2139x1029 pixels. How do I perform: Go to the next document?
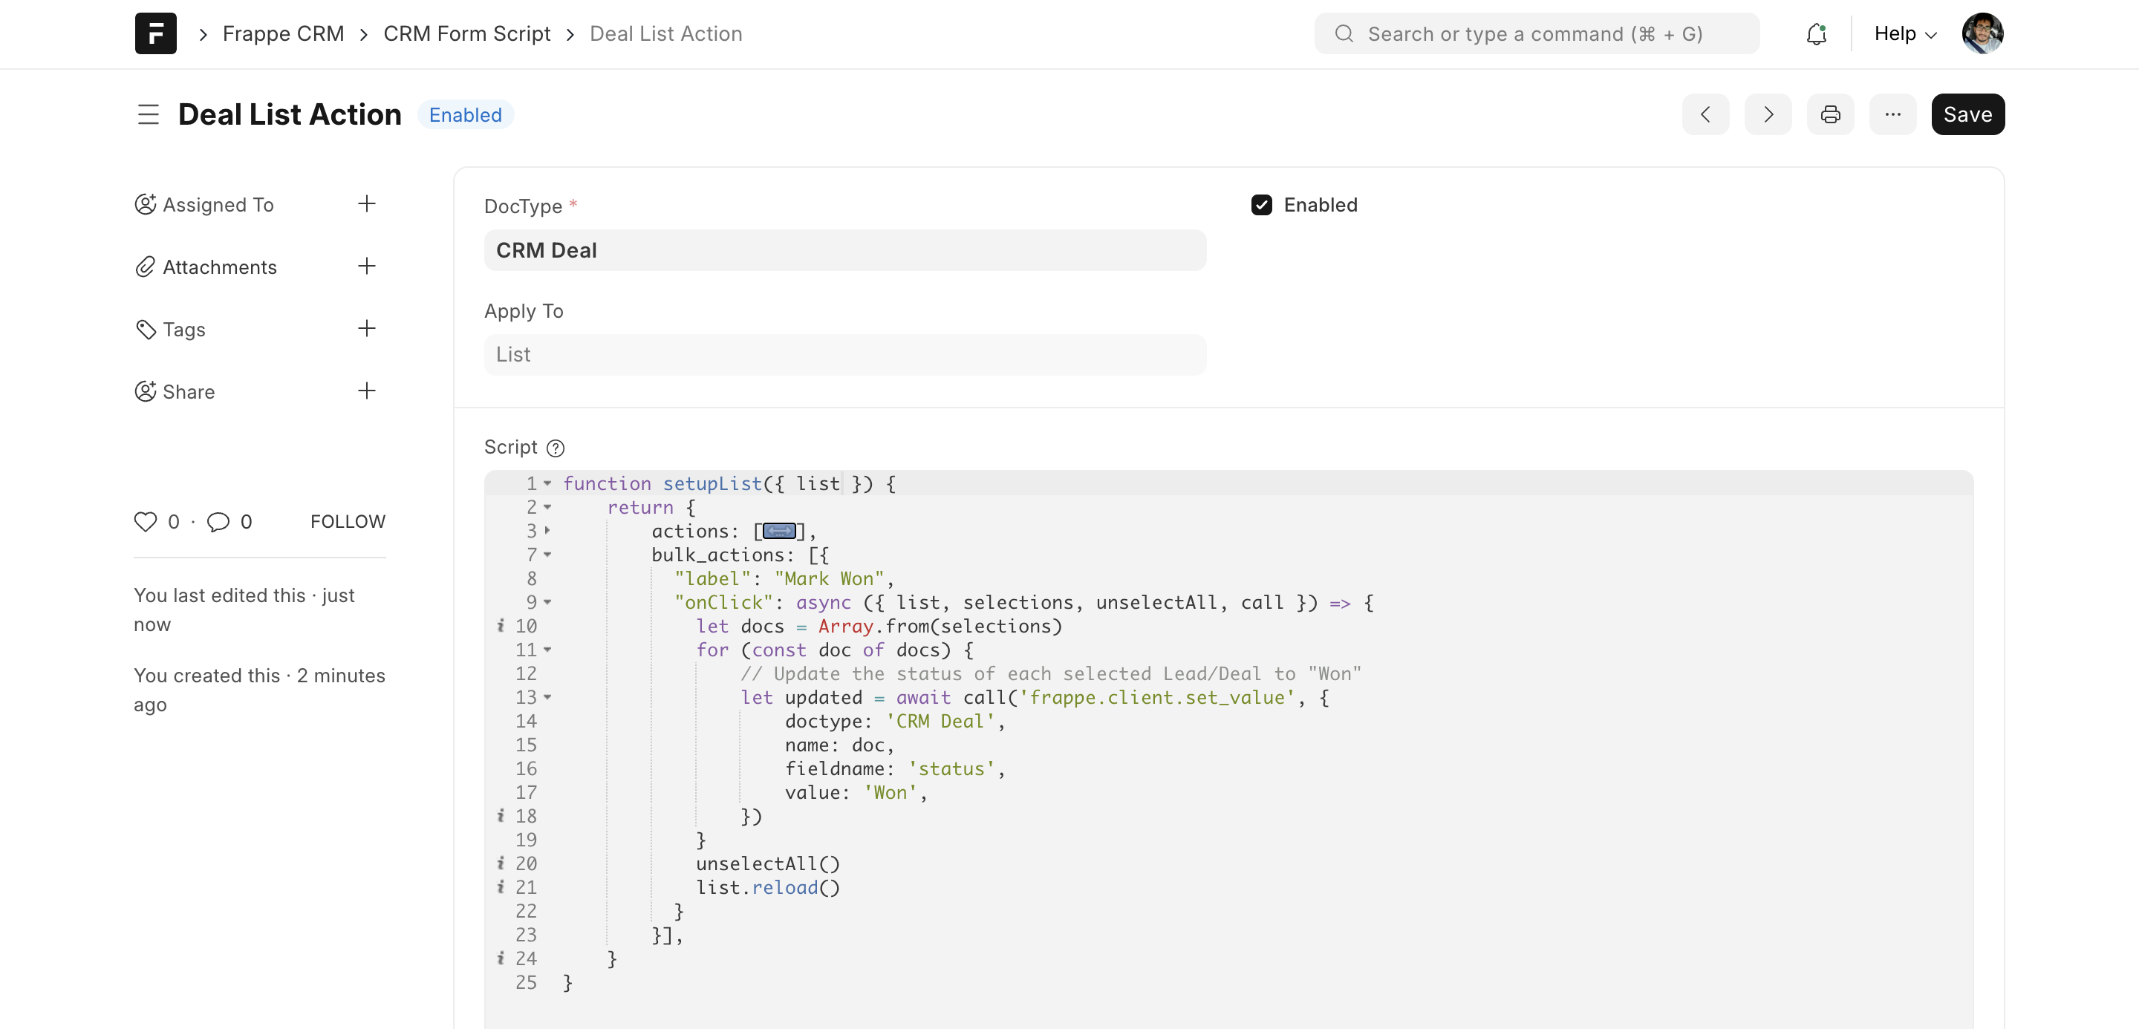(1768, 114)
